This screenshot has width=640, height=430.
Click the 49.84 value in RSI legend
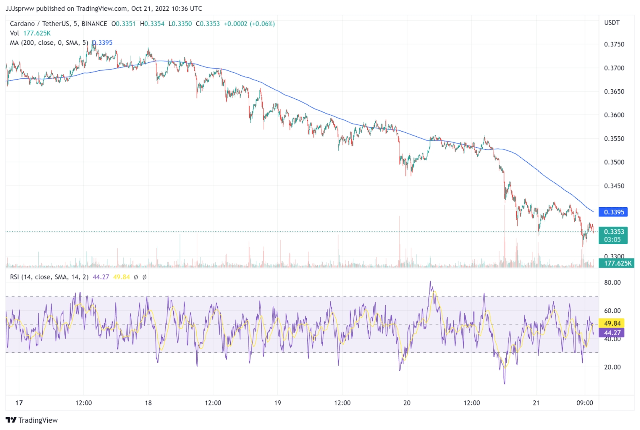[x=122, y=277]
